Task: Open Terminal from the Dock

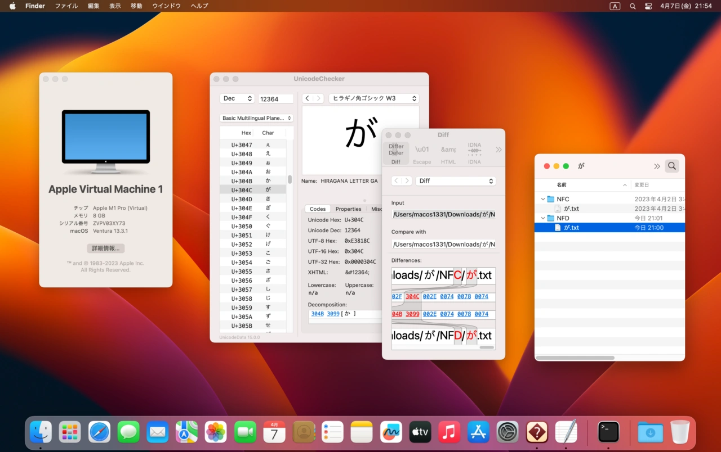Action: pyautogui.click(x=608, y=432)
